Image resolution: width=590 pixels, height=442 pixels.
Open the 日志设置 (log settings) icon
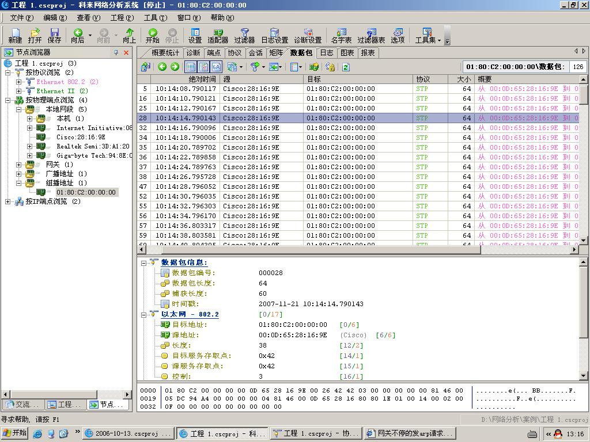point(274,36)
